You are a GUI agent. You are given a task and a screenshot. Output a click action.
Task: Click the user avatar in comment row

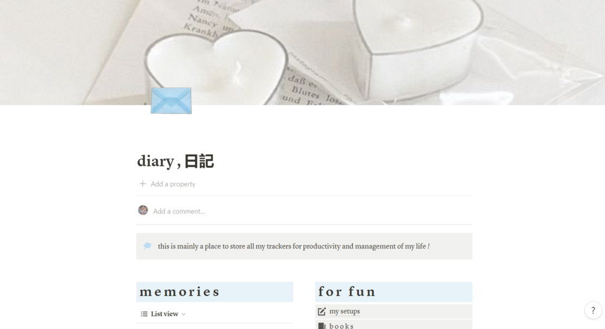pos(143,210)
